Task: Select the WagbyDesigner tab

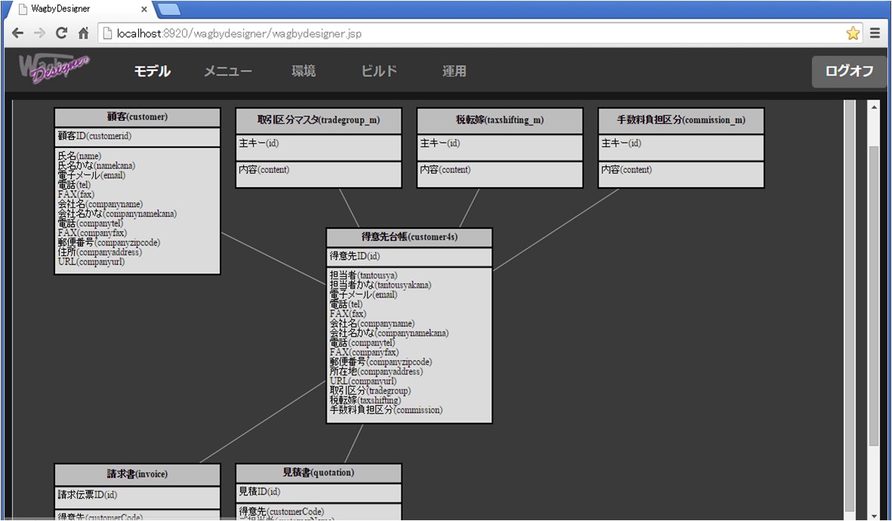Action: click(80, 9)
